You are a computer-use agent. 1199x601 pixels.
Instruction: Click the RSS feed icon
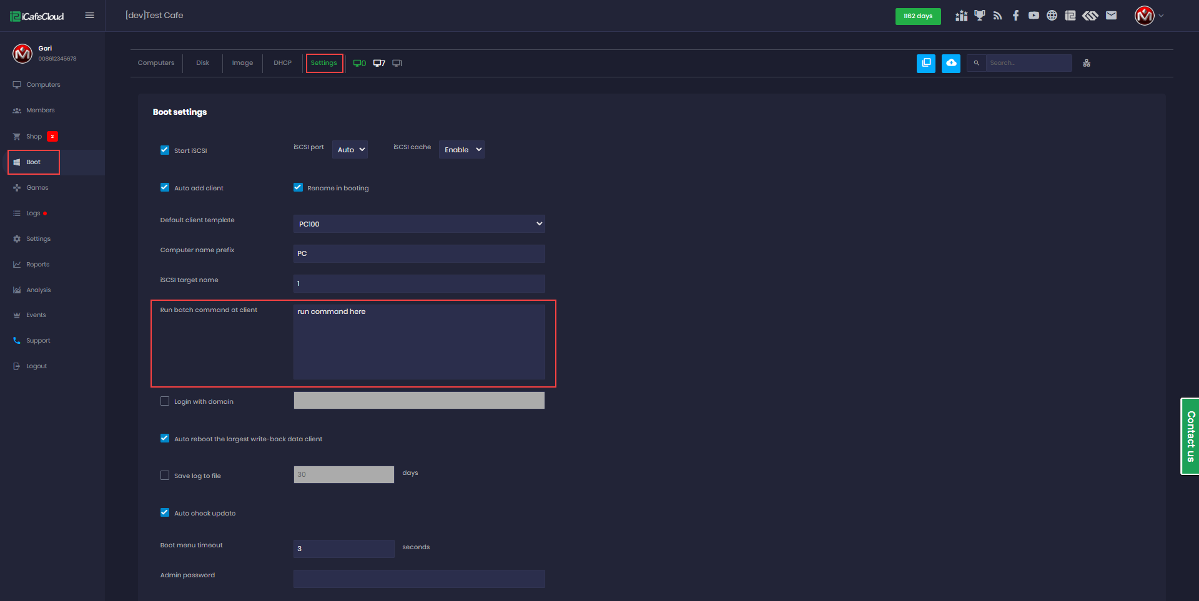[997, 16]
